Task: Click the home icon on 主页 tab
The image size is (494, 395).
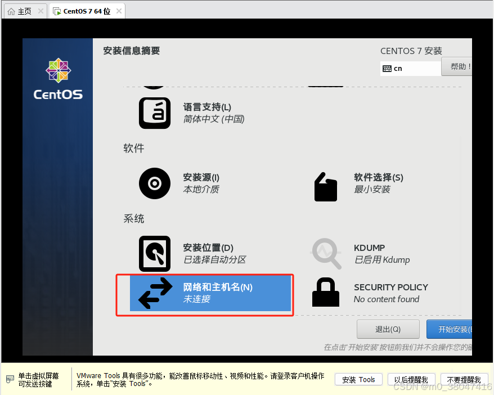Action: tap(11, 11)
